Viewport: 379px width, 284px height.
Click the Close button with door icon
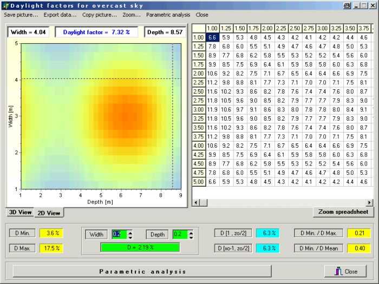pyautogui.click(x=345, y=272)
